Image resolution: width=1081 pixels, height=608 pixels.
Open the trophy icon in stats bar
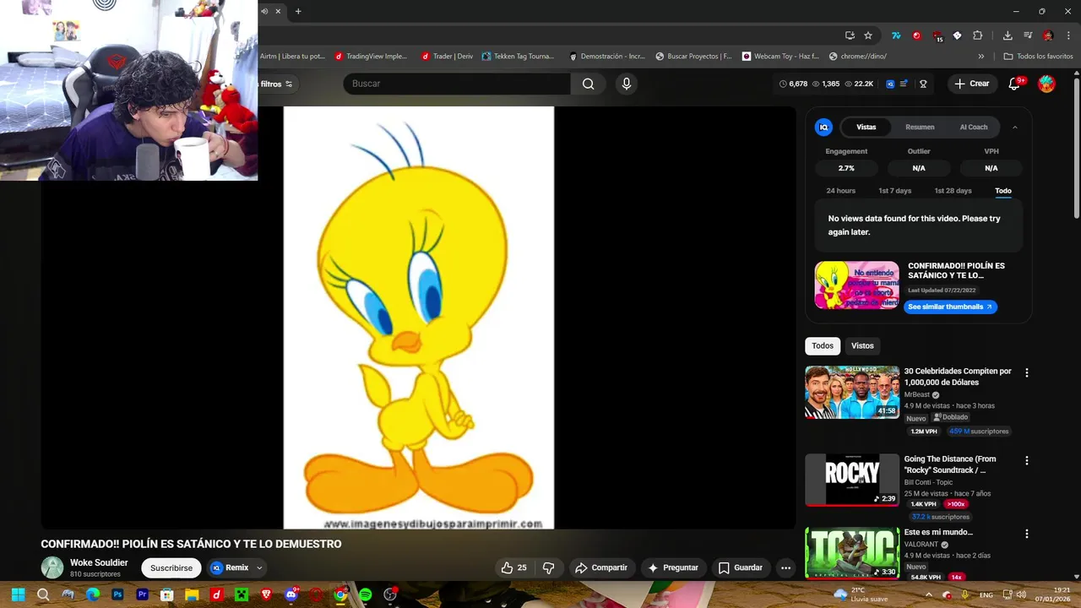coord(923,84)
